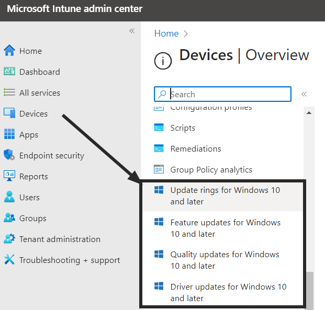Open Quality updates for Windows 10 and later
The width and height of the screenshot is (325, 310).
click(225, 260)
